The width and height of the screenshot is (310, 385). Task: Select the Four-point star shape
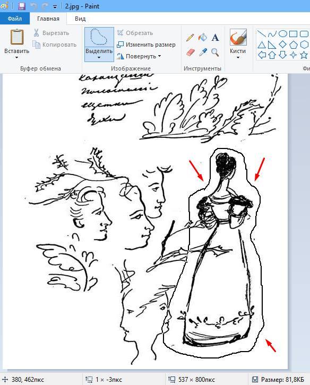[294, 55]
